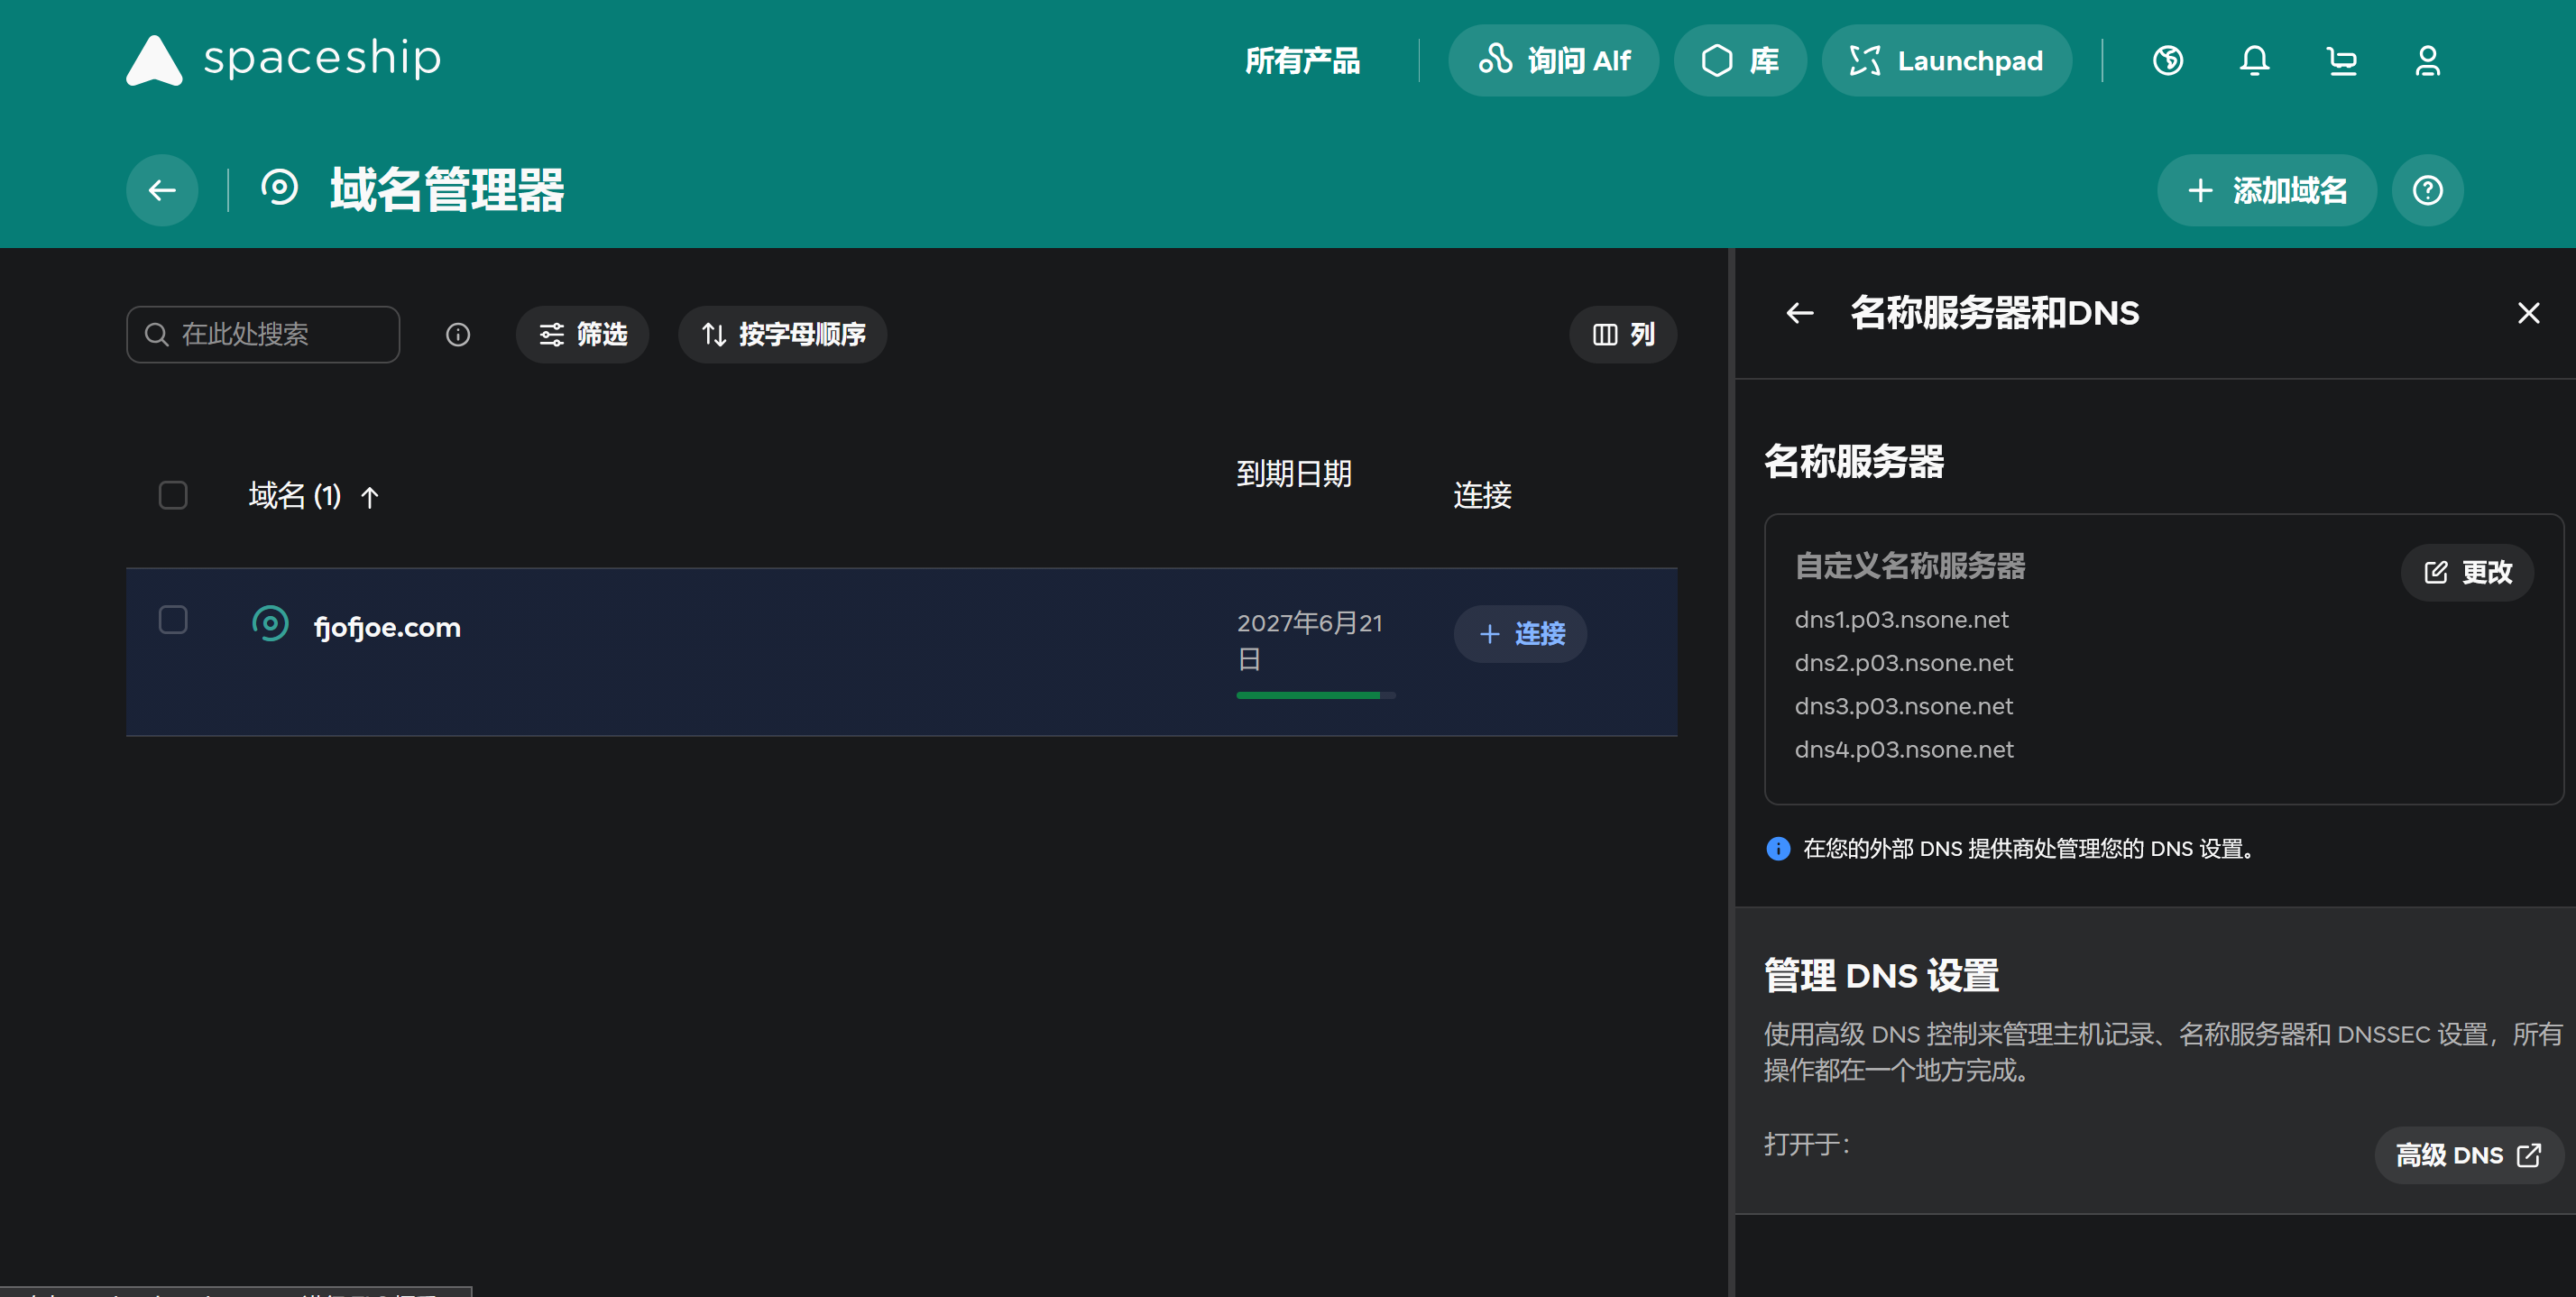Screen dimensions: 2576x1297
Task: Click the search info icon
Action: 458,335
